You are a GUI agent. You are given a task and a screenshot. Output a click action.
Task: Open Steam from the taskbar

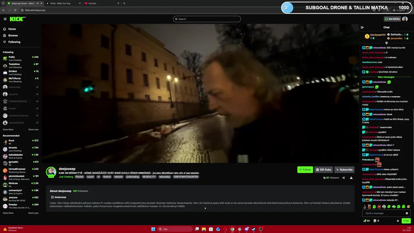click(254, 229)
